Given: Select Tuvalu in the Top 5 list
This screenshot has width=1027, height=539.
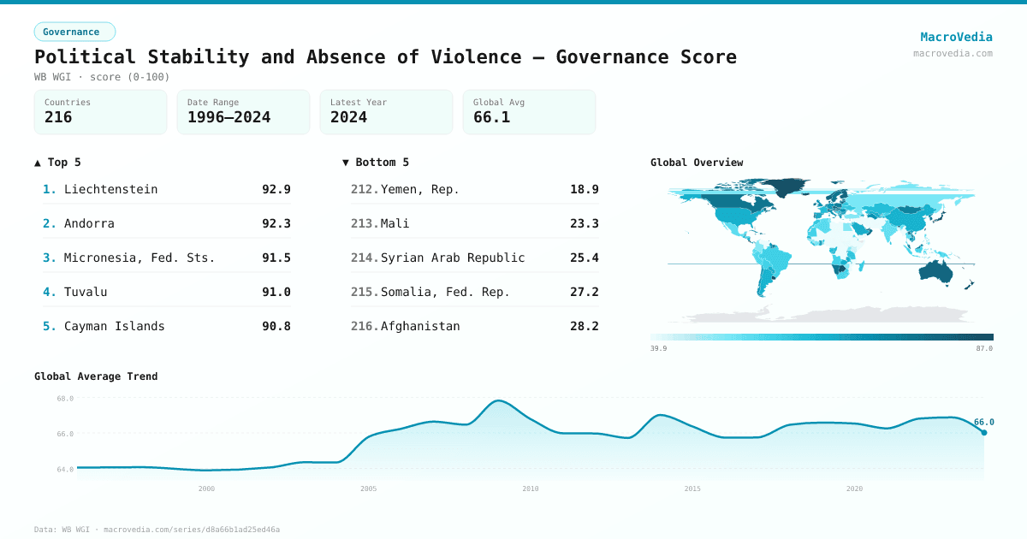Looking at the screenshot, I should [167, 292].
